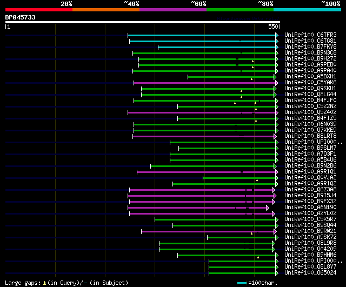Click the green alignment bar for B9N3C8
The width and height of the screenshot is (346, 287).
[204, 53]
